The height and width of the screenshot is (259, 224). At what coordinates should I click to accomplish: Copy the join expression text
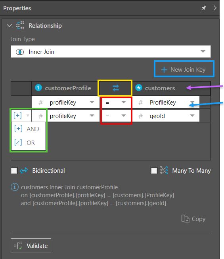pos(193,219)
